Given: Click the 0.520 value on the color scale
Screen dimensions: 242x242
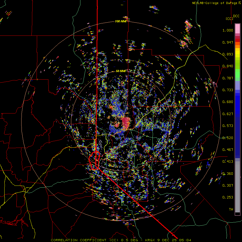Looking at the screenshot, I should pyautogui.click(x=228, y=138).
